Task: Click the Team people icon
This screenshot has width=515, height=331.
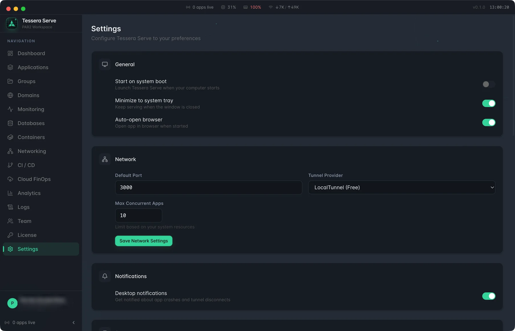Action: tap(10, 221)
